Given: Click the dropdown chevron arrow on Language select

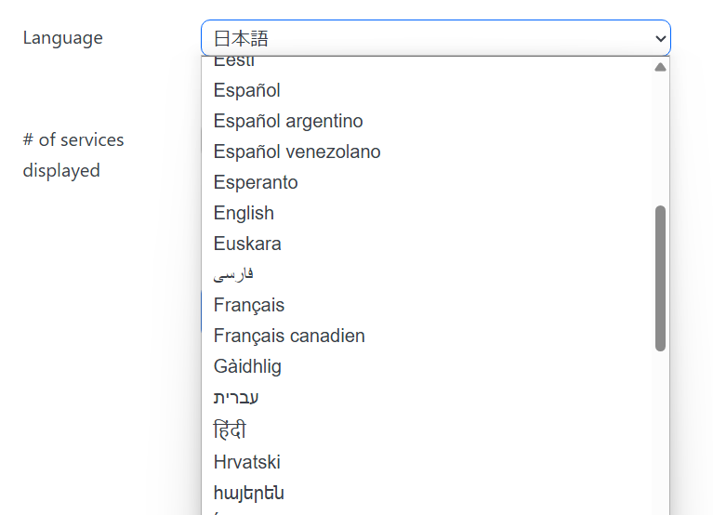Looking at the screenshot, I should (661, 39).
